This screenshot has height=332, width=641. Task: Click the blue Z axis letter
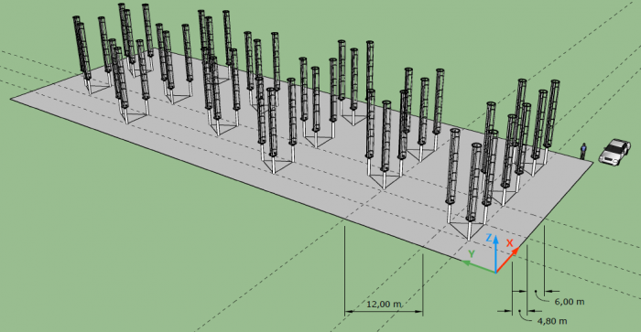point(488,238)
